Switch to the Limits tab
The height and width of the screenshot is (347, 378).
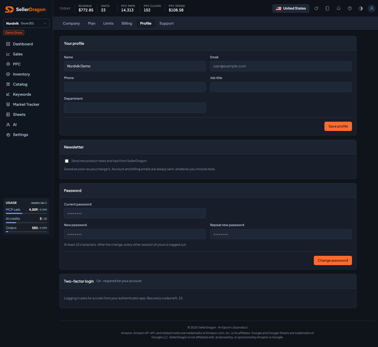coord(108,23)
